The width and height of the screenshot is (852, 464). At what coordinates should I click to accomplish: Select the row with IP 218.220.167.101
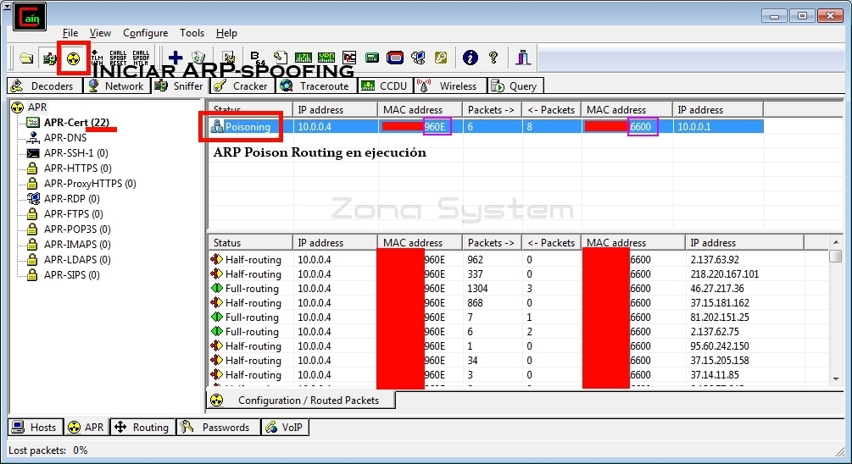[519, 274]
